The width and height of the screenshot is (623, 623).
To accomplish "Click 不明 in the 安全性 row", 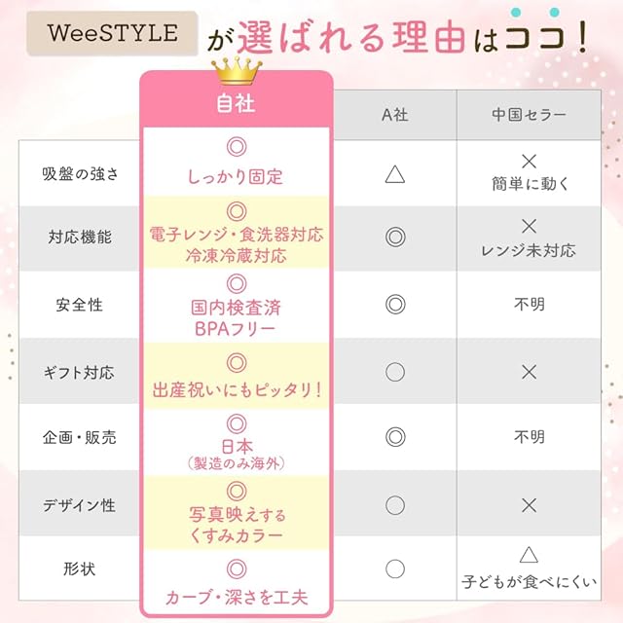I will [x=529, y=305].
